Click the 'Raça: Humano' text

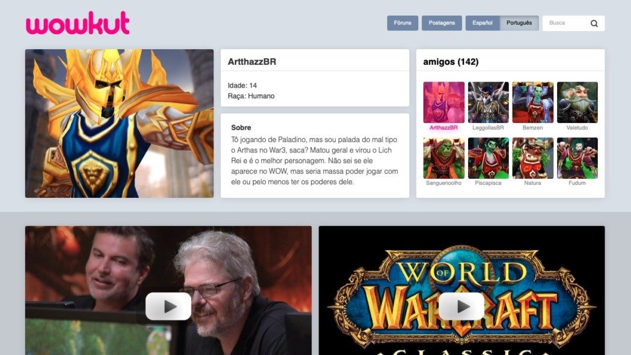(251, 96)
